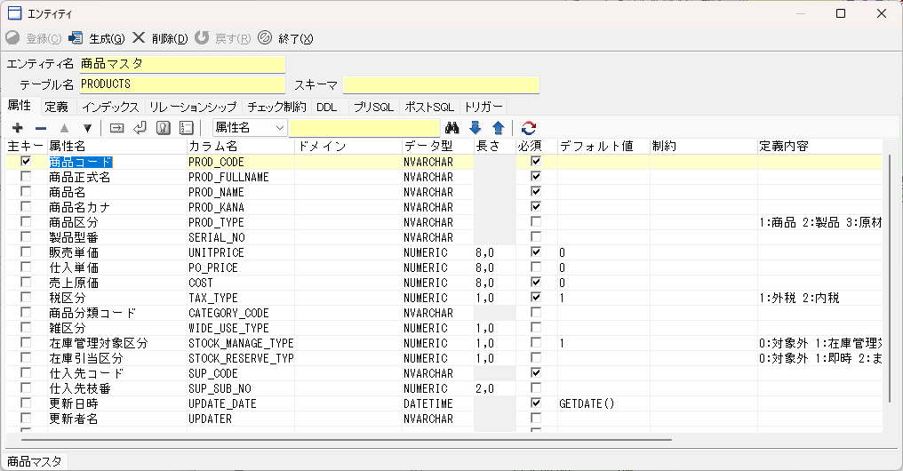Toggle primary key checkbox for 商品コード
Viewport: 903px width, 471px height.
pos(26,161)
